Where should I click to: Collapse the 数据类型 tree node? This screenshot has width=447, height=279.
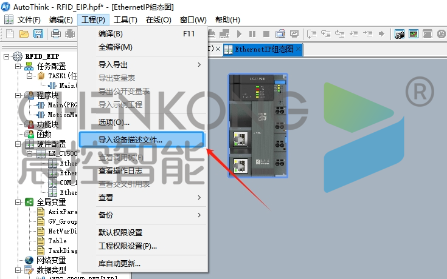click(18, 270)
